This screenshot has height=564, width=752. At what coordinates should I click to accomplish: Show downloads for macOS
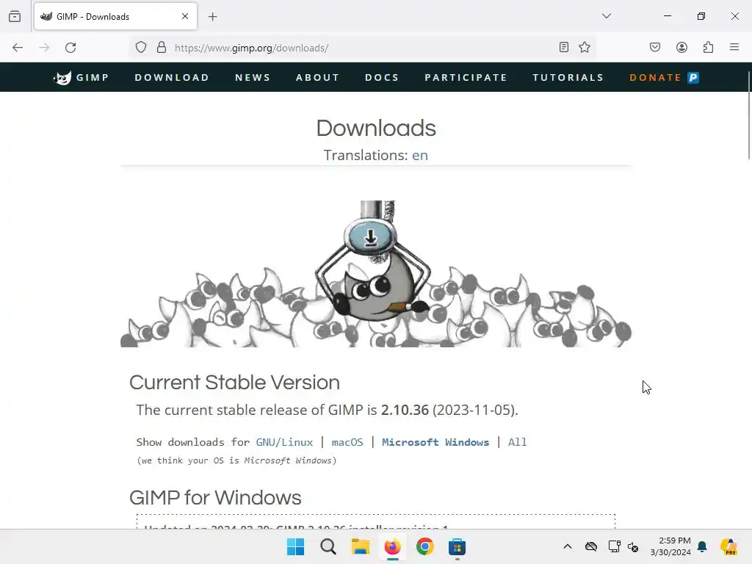[x=347, y=441]
